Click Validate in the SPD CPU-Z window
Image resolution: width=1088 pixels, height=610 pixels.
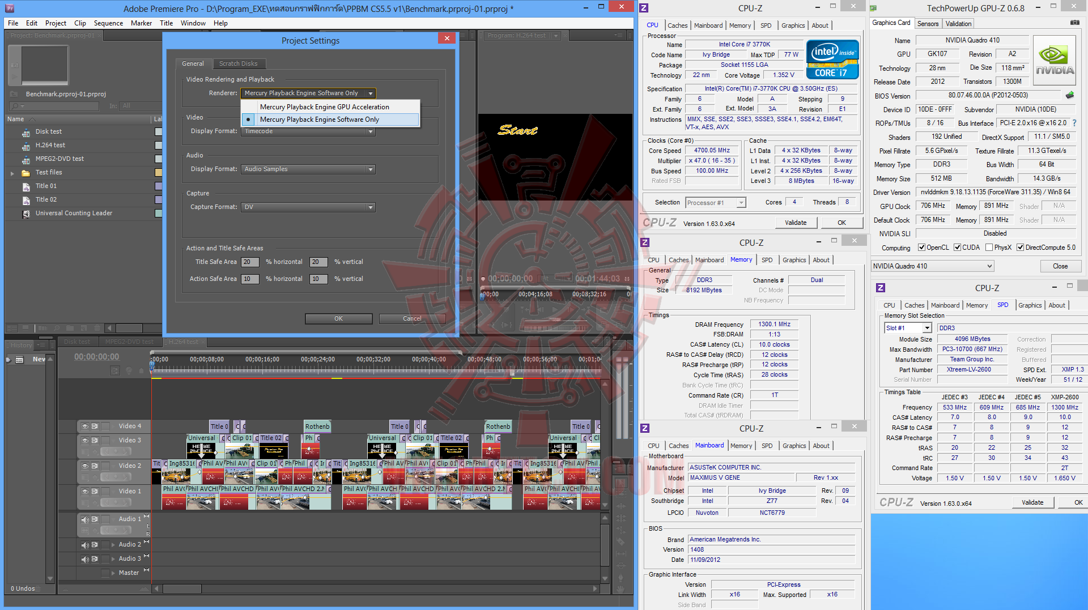[1032, 502]
